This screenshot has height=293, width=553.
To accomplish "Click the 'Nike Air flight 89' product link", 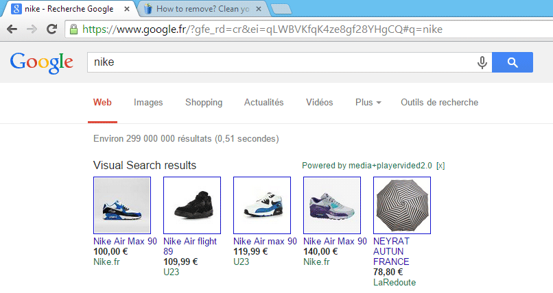I will coord(190,246).
